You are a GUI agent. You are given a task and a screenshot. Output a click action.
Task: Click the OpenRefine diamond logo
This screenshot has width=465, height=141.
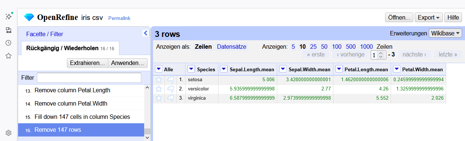point(29,17)
